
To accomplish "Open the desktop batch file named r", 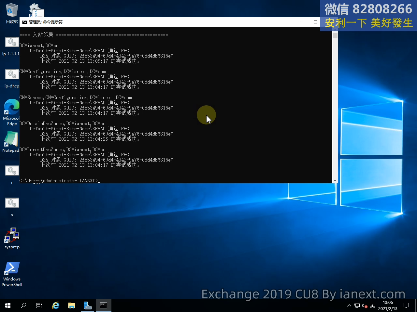I will [x=12, y=174].
